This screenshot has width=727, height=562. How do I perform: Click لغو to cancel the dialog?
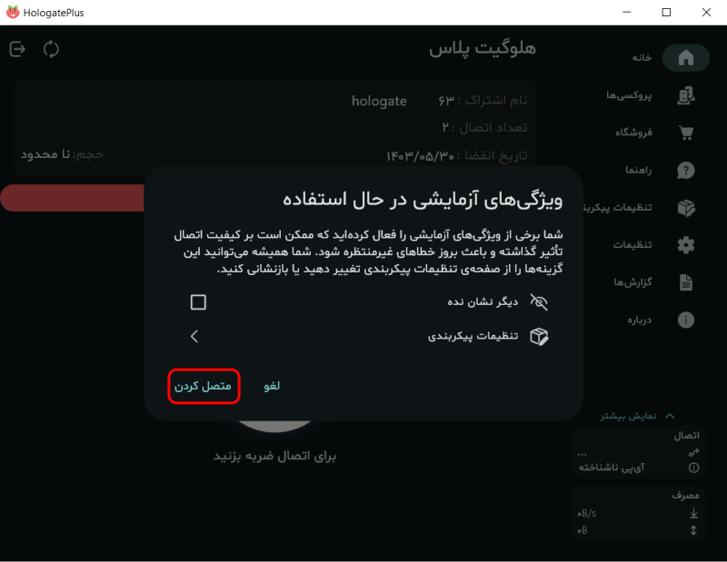(x=271, y=386)
